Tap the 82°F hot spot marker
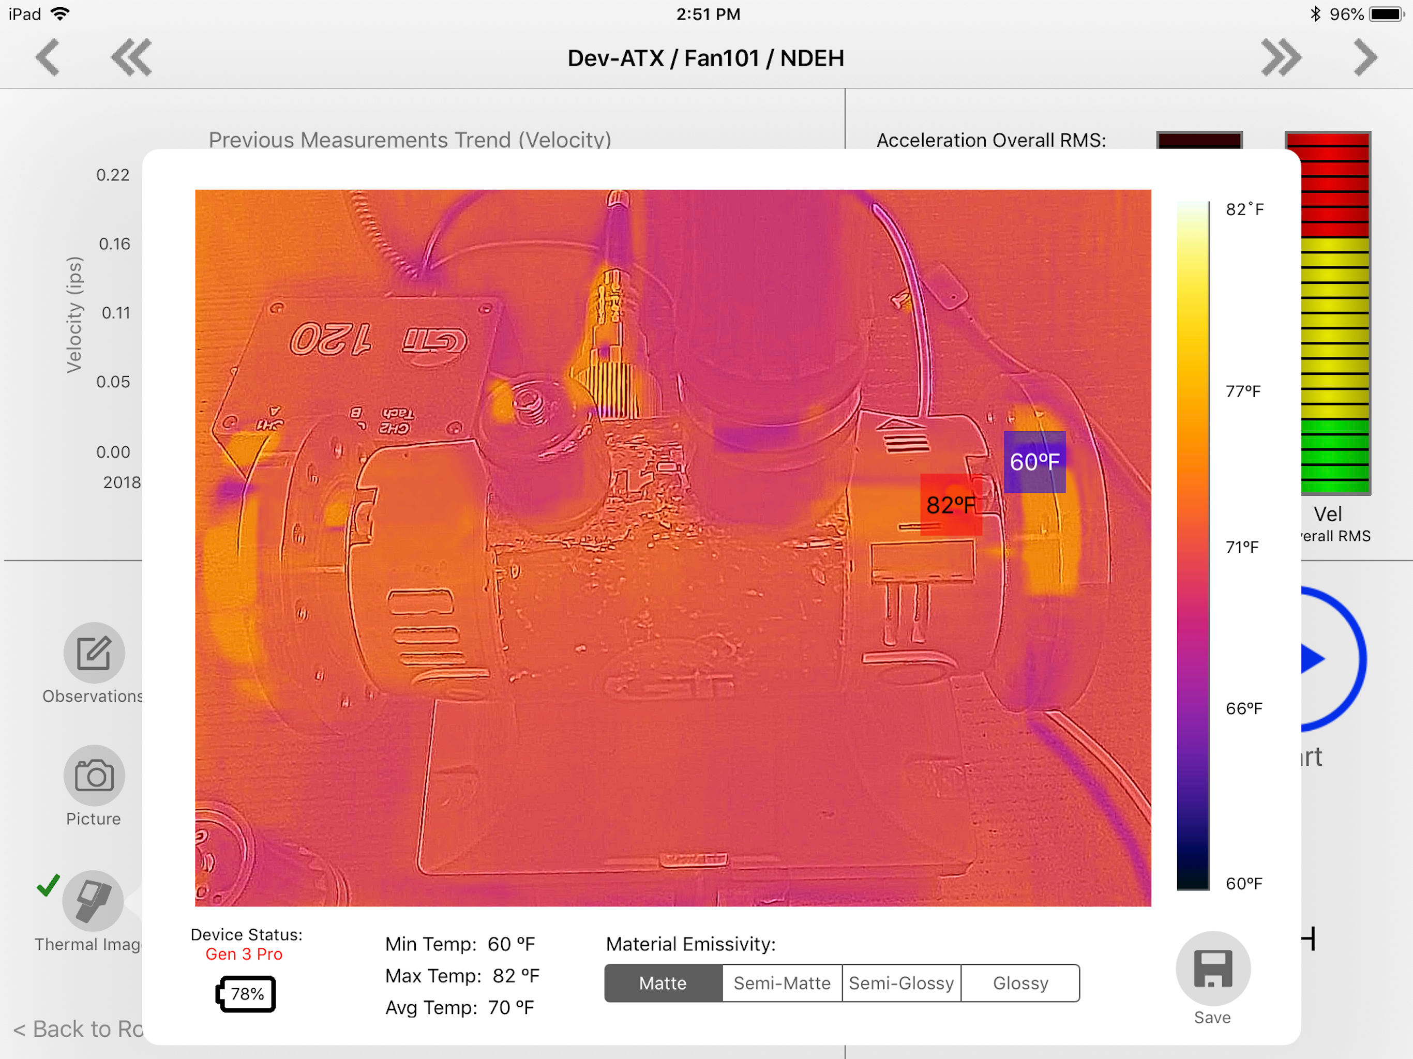Viewport: 1413px width, 1059px height. click(x=951, y=505)
